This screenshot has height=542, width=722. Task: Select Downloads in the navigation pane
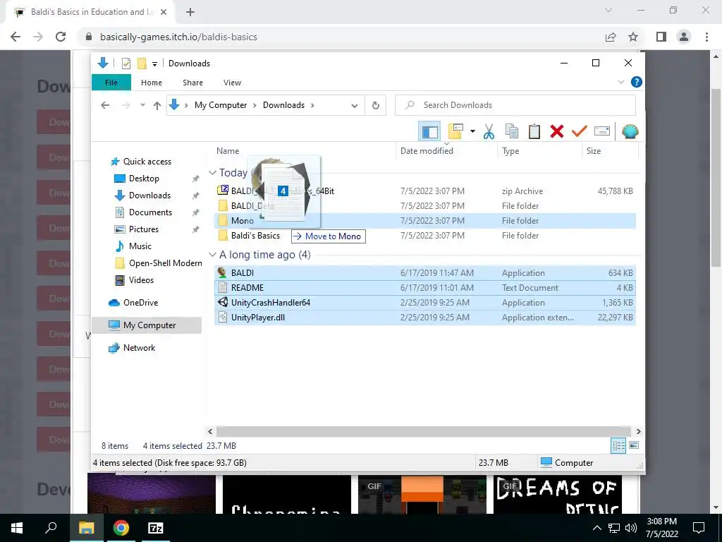[149, 195]
